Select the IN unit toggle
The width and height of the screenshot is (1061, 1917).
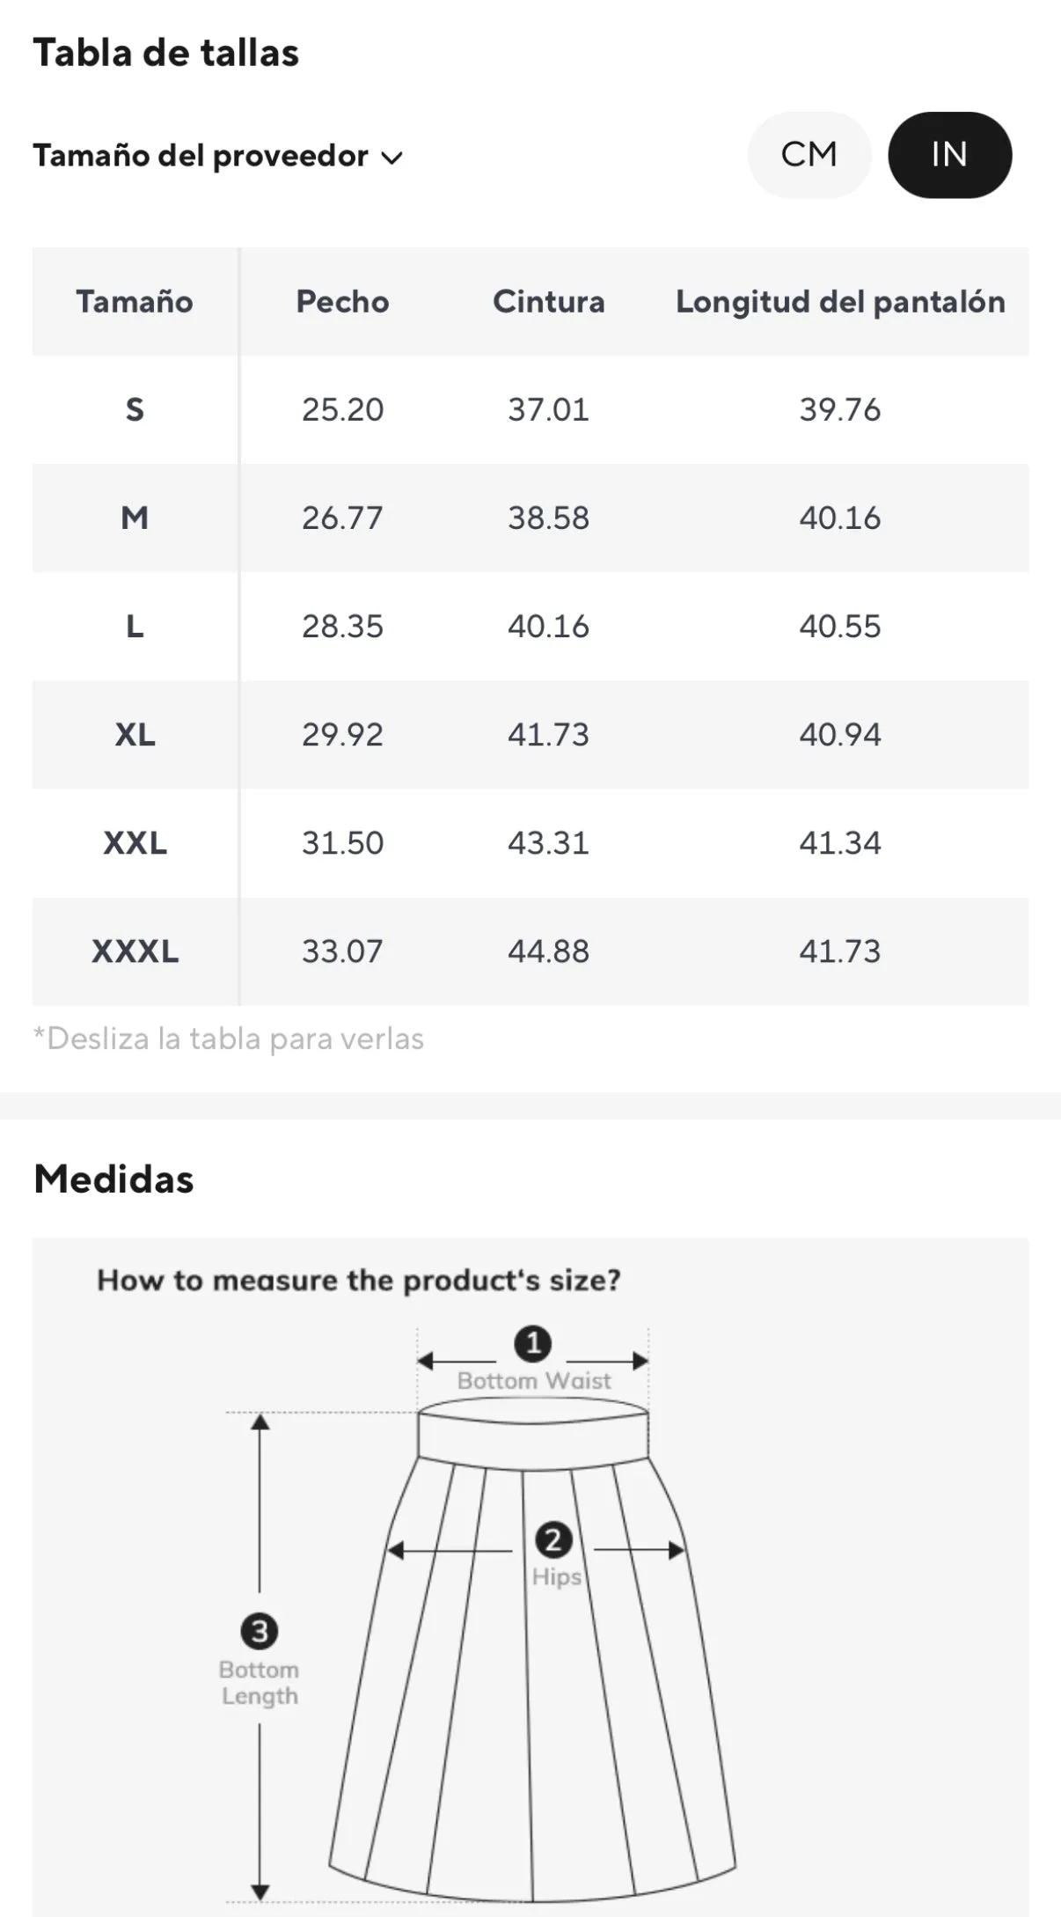(950, 155)
